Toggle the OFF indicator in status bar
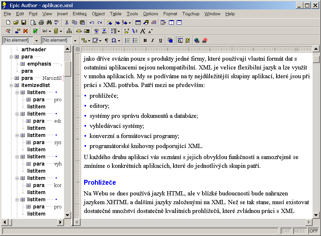Image resolution: width=321 pixels, height=236 pixels. (314, 231)
